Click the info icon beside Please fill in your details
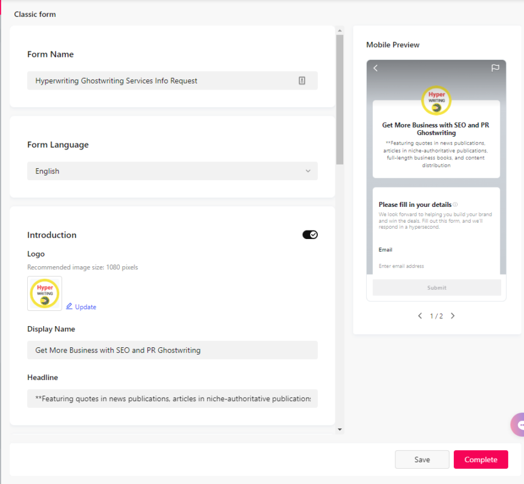 click(x=455, y=204)
